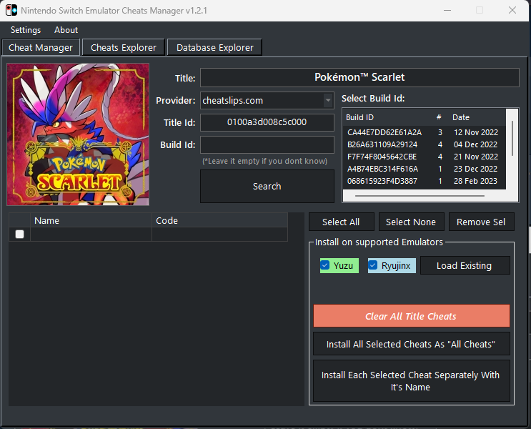Open the Database Explorer tab
The height and width of the screenshot is (429, 531).
tap(214, 47)
